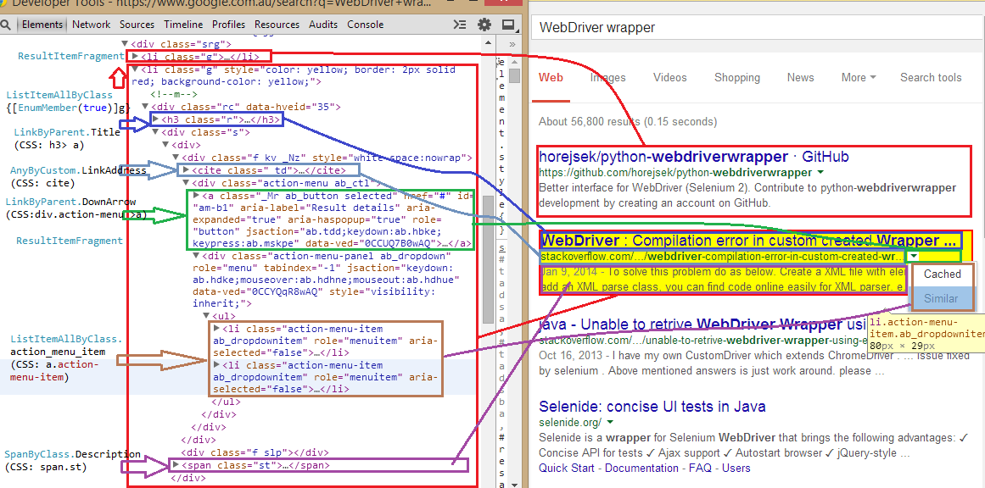Open the Shopping results tab
Viewport: 985px width, 488px height.
737,78
